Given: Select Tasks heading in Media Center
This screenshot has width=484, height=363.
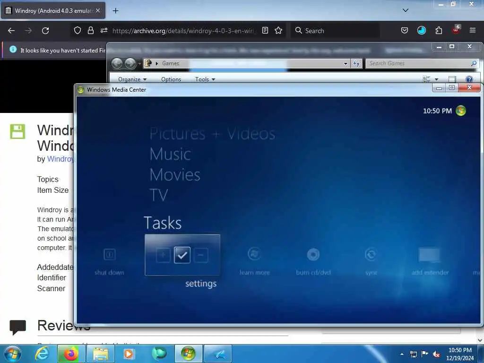Looking at the screenshot, I should tap(163, 223).
